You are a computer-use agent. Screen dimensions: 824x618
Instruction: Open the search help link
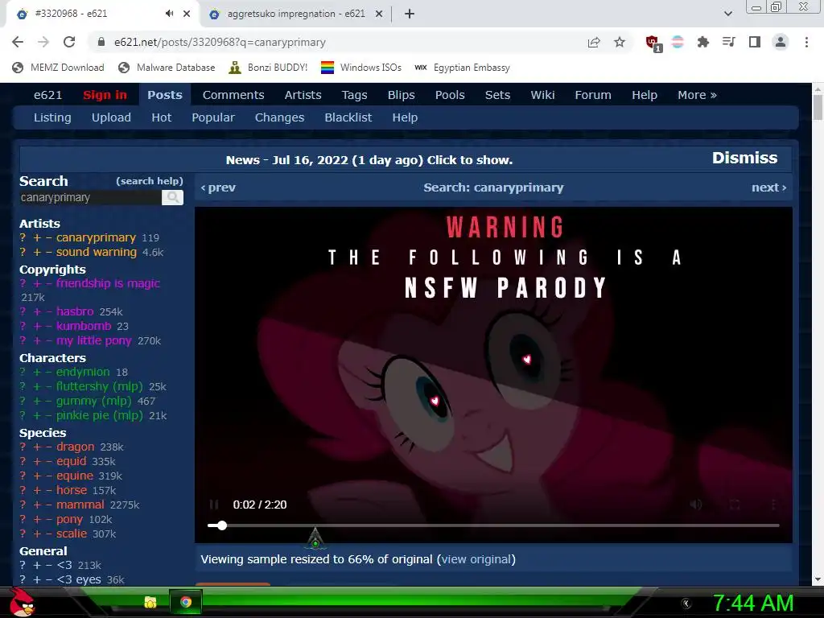(149, 181)
